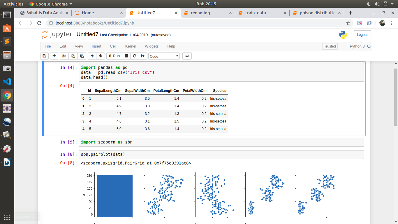Restart the kernel using the circular arrow
This screenshot has height=224, width=398.
click(x=135, y=56)
